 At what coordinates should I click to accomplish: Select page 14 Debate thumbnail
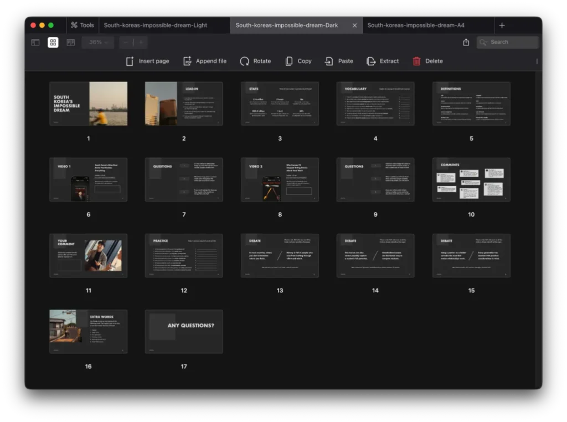pyautogui.click(x=375, y=256)
